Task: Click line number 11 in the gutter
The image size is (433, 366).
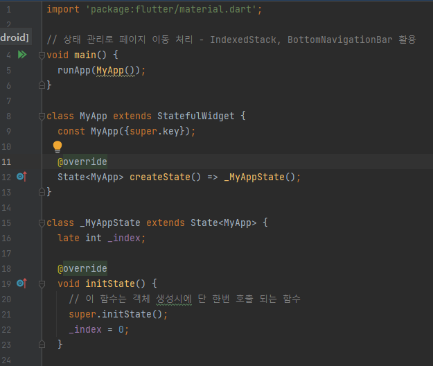Action: coord(6,162)
